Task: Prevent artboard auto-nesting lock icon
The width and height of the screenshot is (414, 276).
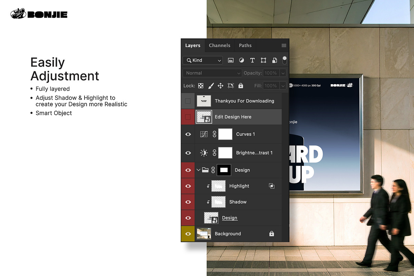Action: (x=231, y=86)
